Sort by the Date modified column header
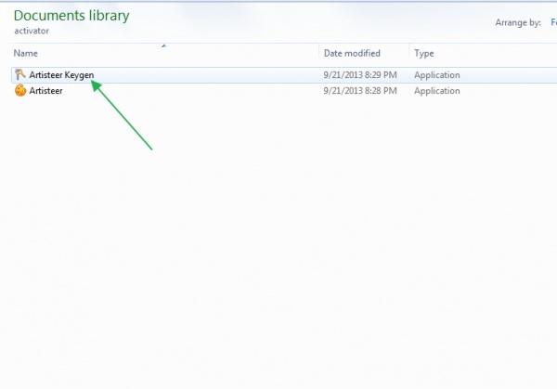557x389 pixels. tap(352, 53)
